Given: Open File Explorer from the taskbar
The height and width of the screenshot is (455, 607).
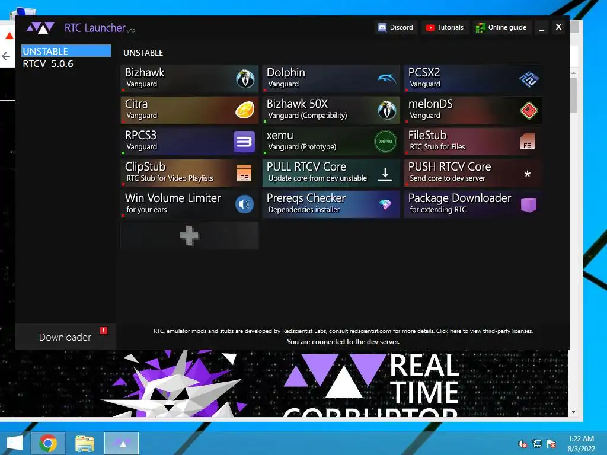Looking at the screenshot, I should [85, 443].
